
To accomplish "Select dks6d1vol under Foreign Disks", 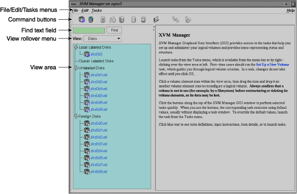I will (99, 130).
